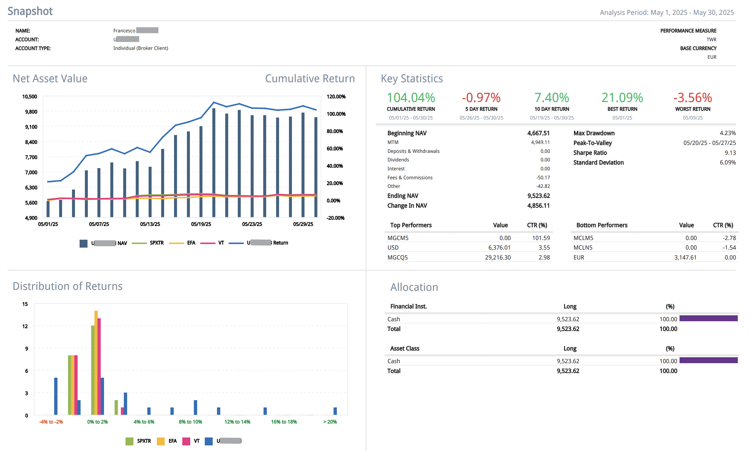Click the SPXTR green legend line marker
This screenshot has height=451, width=749.
[139, 243]
